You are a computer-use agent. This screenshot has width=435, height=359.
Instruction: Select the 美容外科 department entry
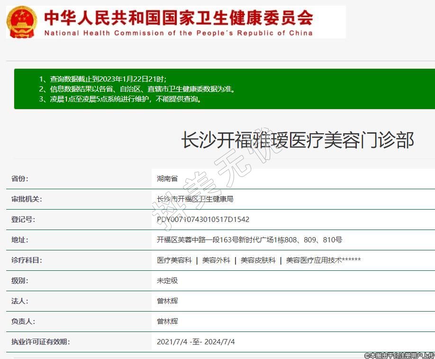(216, 260)
